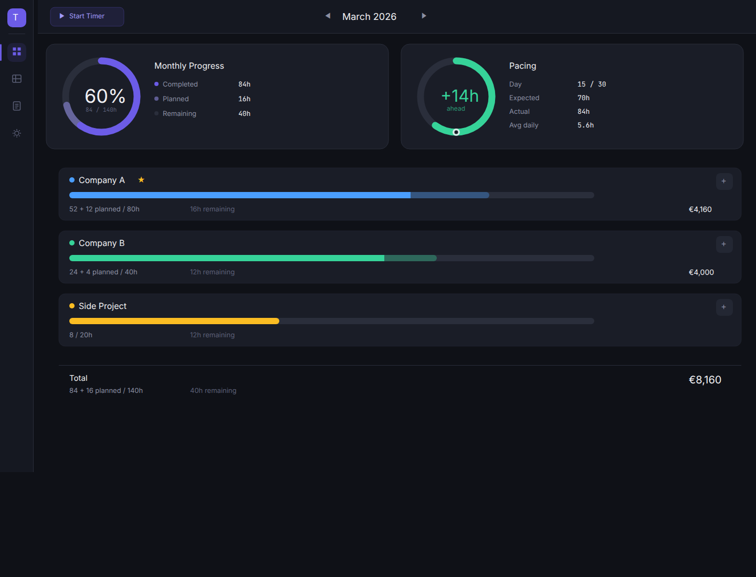Open the Company A project entry
This screenshot has width=756, height=577.
[x=102, y=180]
